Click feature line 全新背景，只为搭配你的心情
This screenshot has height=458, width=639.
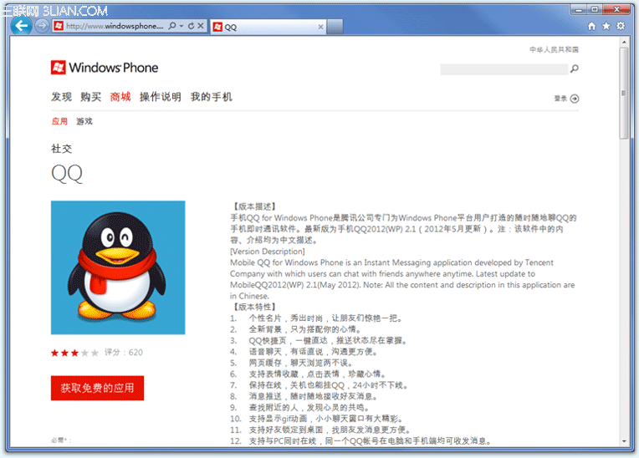pos(295,329)
